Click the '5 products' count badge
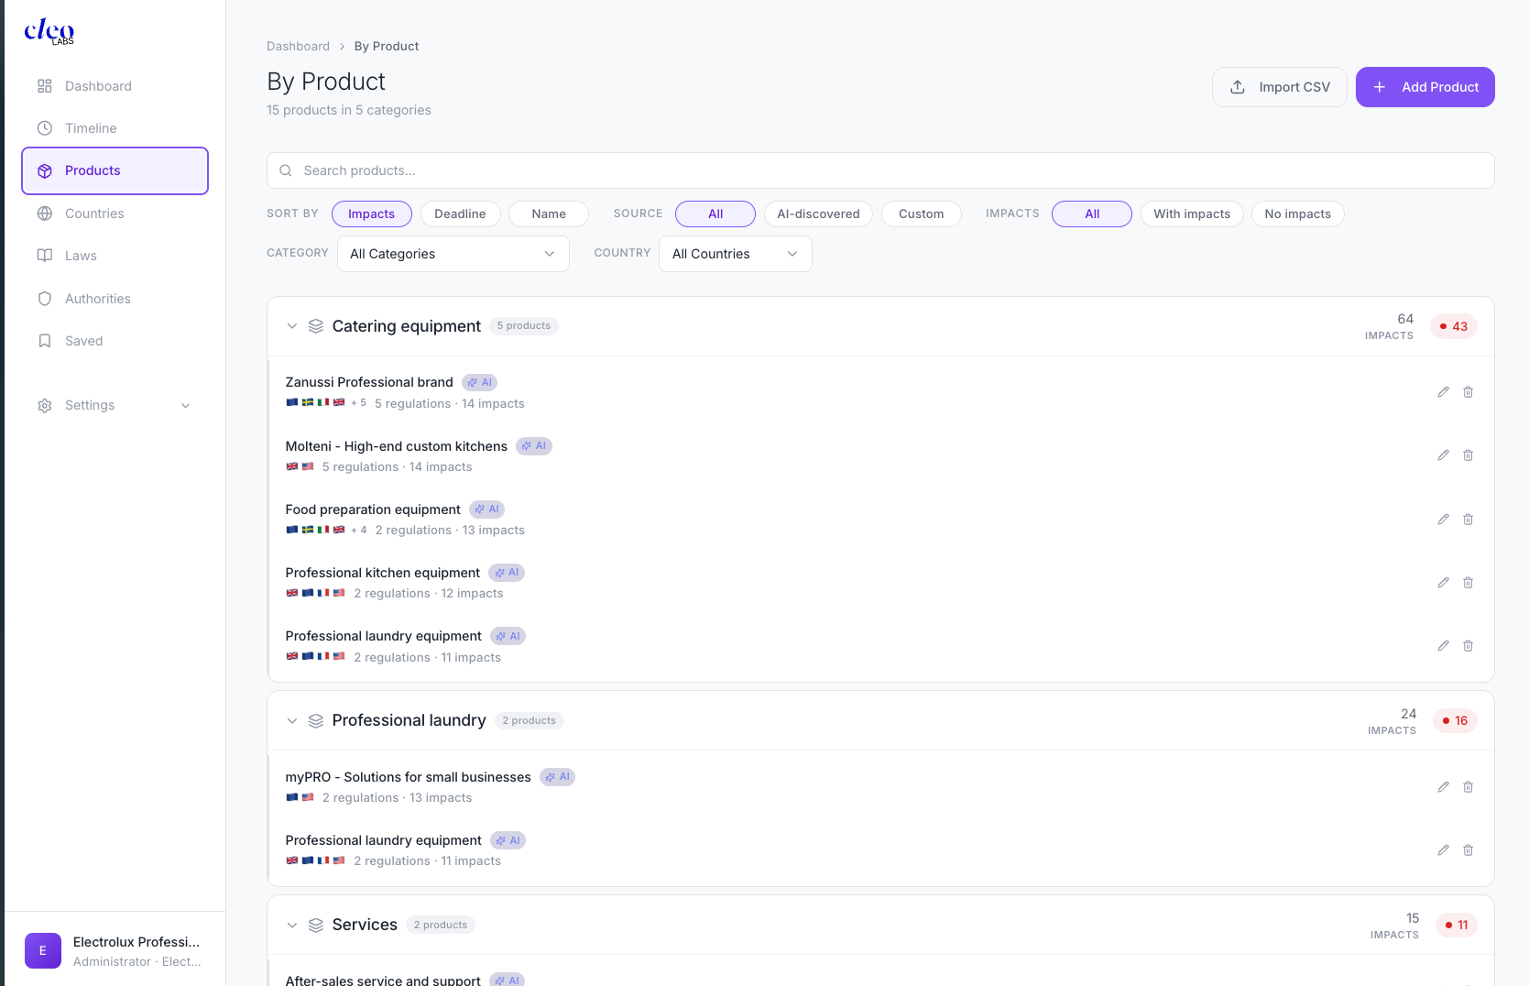Viewport: 1529px width, 986px height. point(524,326)
